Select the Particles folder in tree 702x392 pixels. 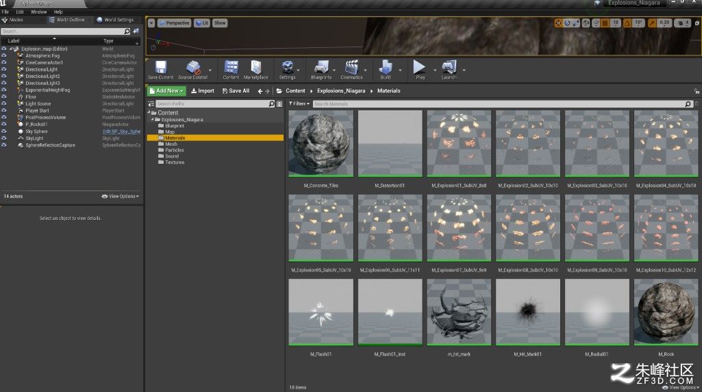pyautogui.click(x=175, y=150)
